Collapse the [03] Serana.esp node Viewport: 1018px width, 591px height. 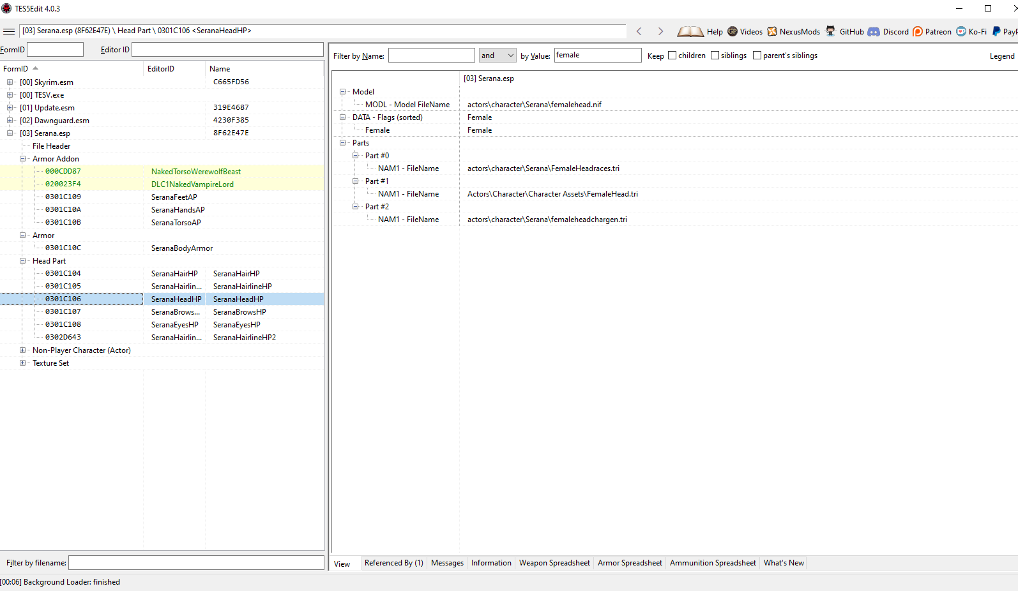coord(10,133)
